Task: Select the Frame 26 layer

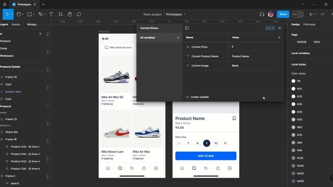Action: pos(11,77)
